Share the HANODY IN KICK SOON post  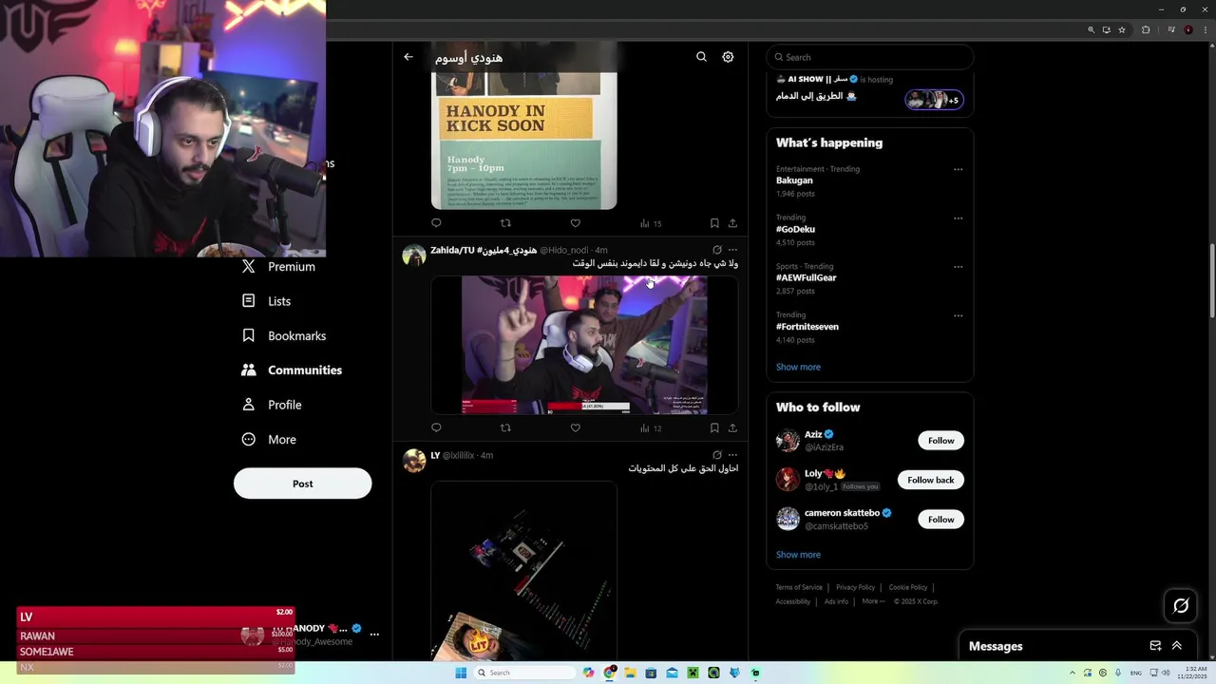(x=732, y=223)
